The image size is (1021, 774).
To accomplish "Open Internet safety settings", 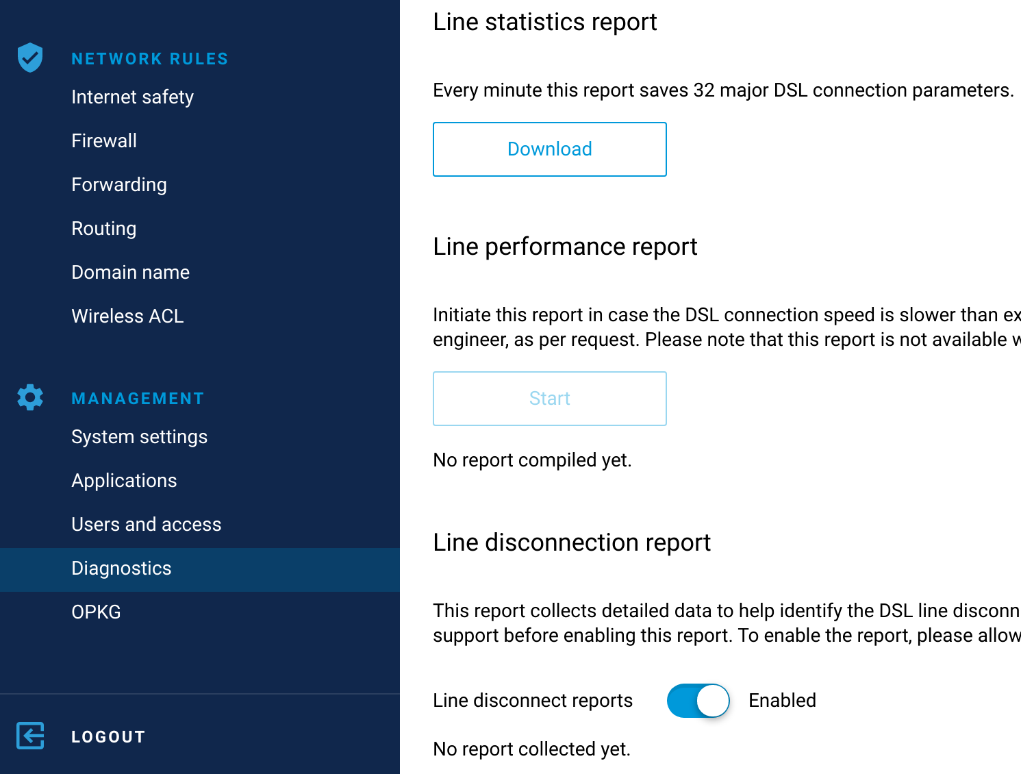I will pyautogui.click(x=132, y=97).
